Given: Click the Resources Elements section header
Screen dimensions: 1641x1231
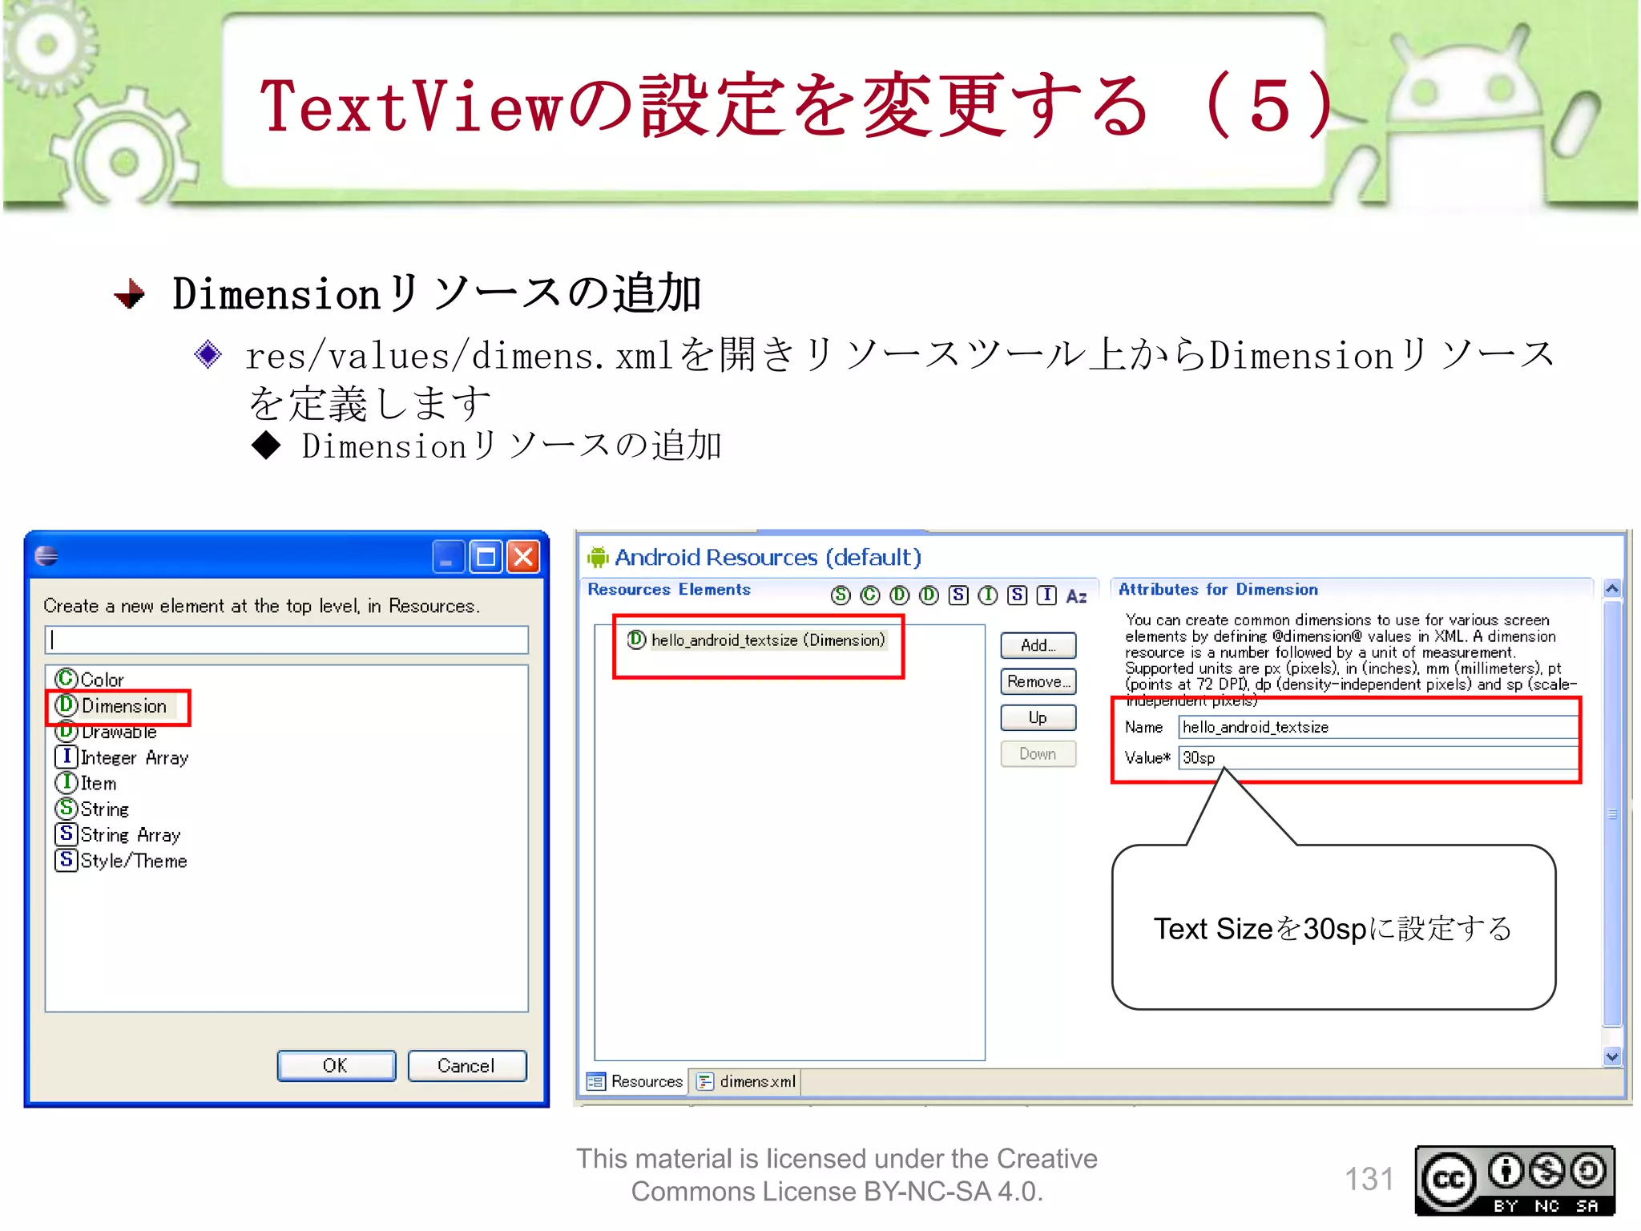Looking at the screenshot, I should point(669,589).
